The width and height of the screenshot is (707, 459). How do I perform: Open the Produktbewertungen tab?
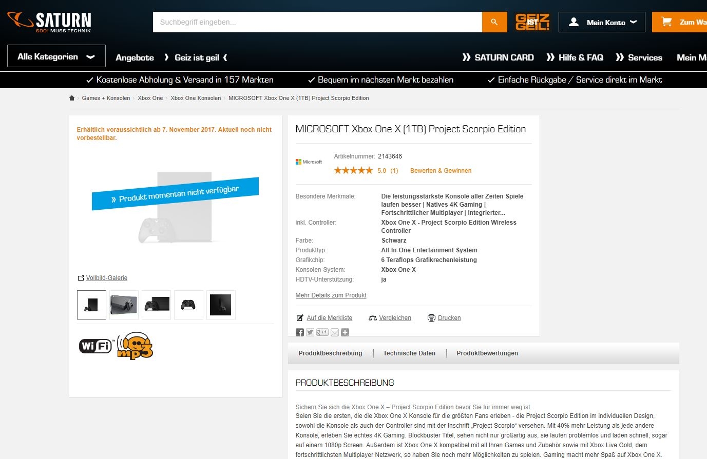coord(487,353)
